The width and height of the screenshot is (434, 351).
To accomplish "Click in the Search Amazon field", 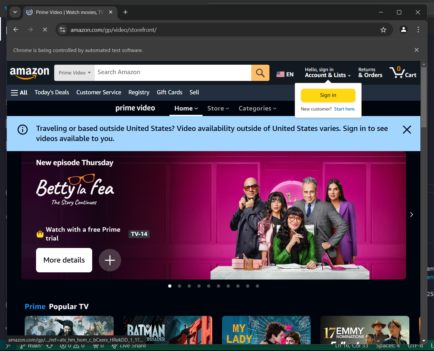I will tap(172, 72).
